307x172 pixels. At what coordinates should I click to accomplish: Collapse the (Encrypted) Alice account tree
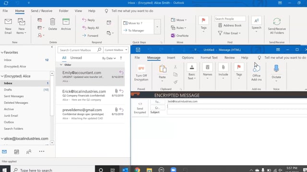2,76
